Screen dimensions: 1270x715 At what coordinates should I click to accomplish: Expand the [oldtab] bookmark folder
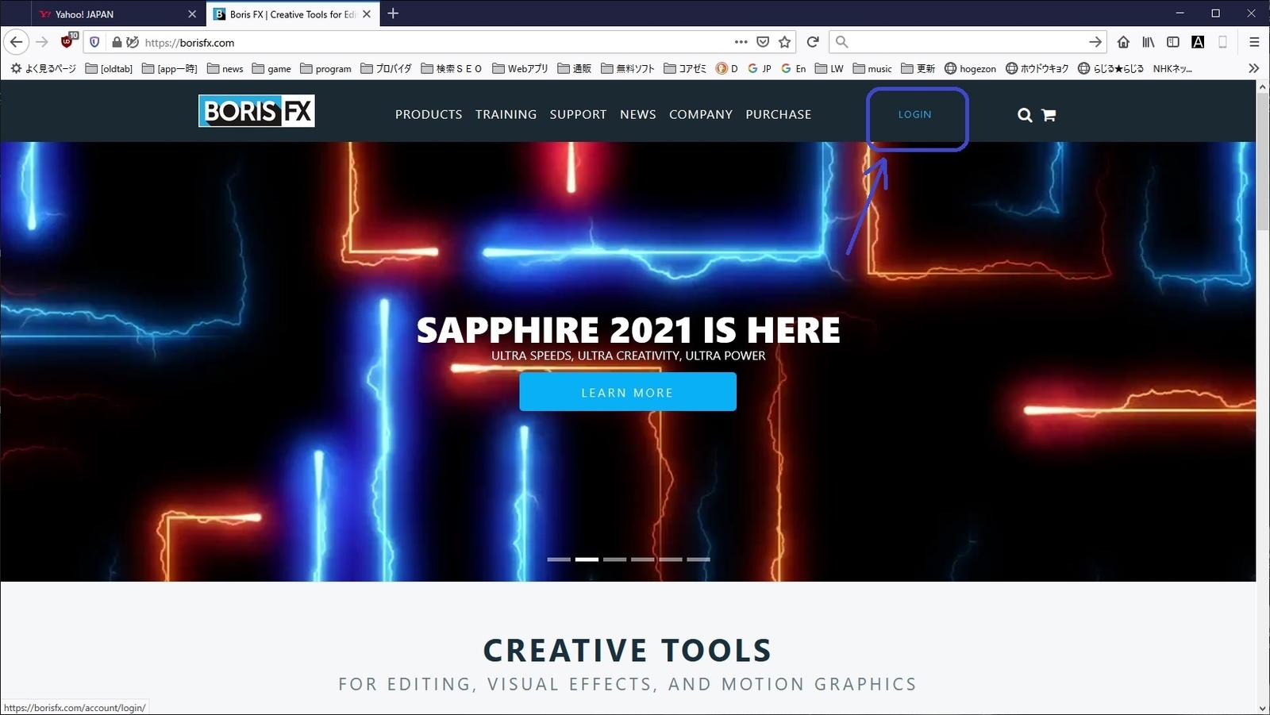109,69
